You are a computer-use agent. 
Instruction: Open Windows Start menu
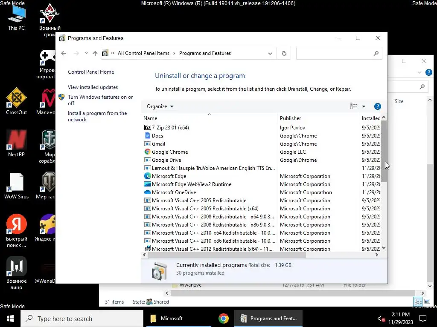10,318
